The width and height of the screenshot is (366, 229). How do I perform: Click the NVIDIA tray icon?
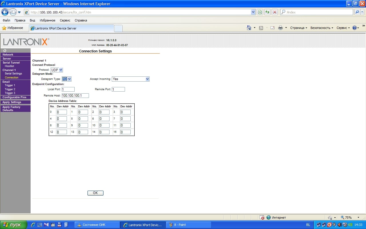click(x=350, y=225)
